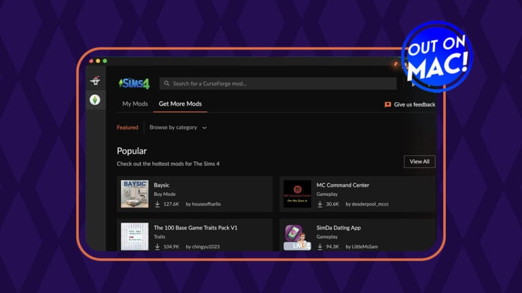Click the Baysic download icon
522x293 pixels.
coord(157,203)
